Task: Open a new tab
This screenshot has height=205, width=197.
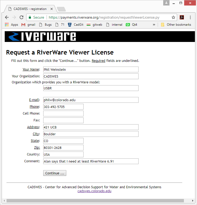Action: (61, 9)
